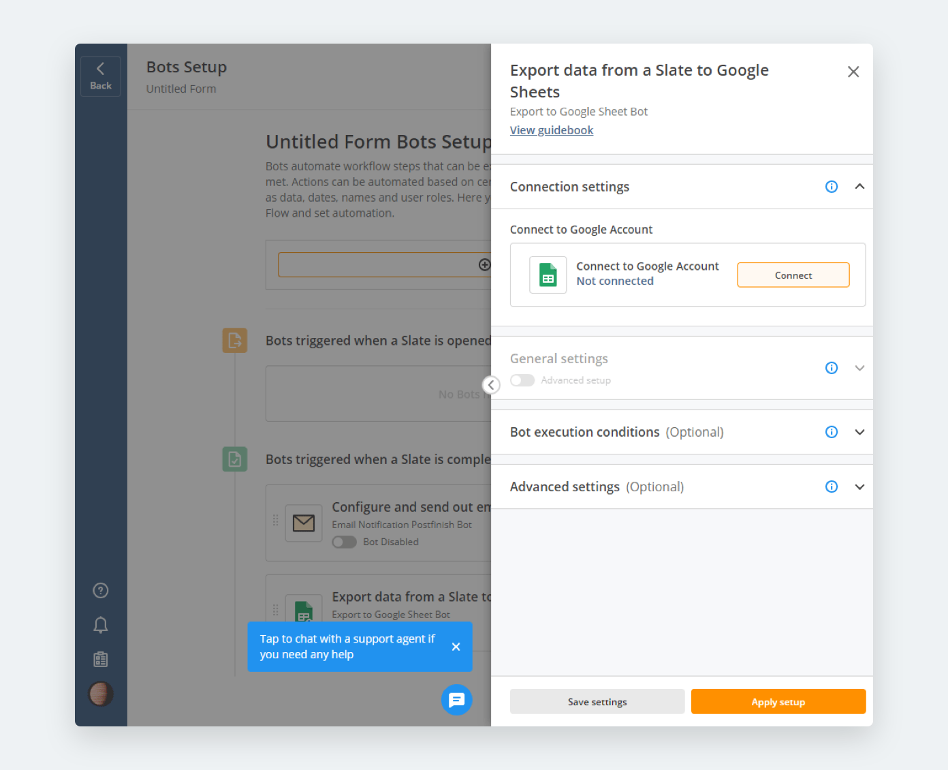
Task: Open the help question mark icon
Action: [x=101, y=591]
